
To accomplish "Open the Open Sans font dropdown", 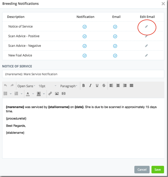I will coord(26,86).
